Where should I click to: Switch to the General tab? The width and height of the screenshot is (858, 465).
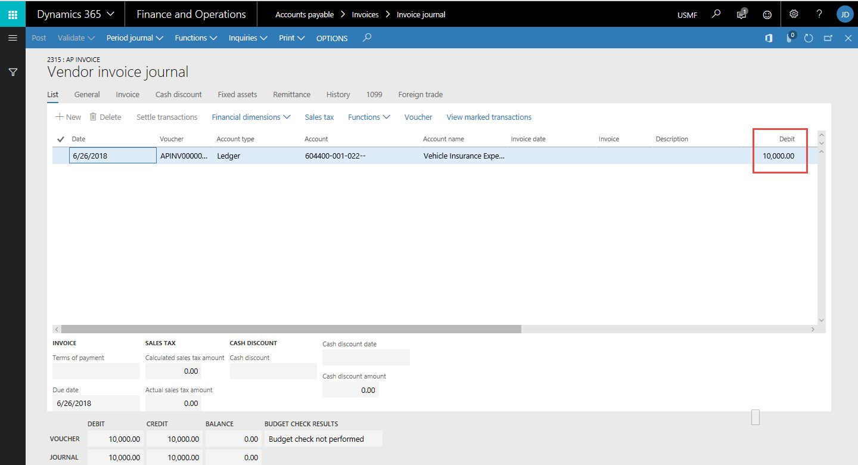tap(87, 94)
